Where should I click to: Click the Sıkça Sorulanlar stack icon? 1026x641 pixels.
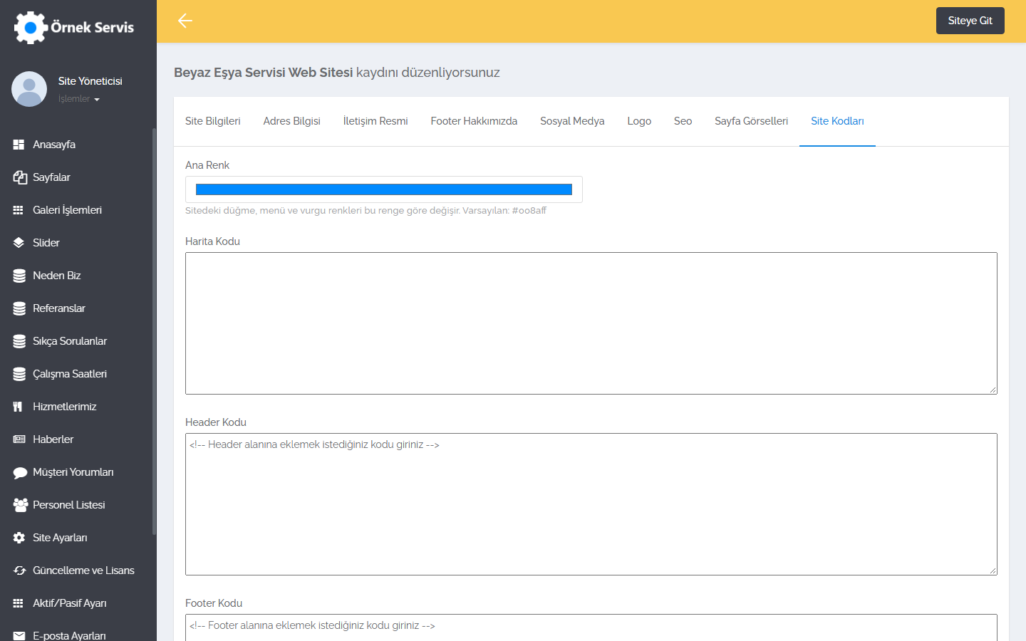pos(19,341)
